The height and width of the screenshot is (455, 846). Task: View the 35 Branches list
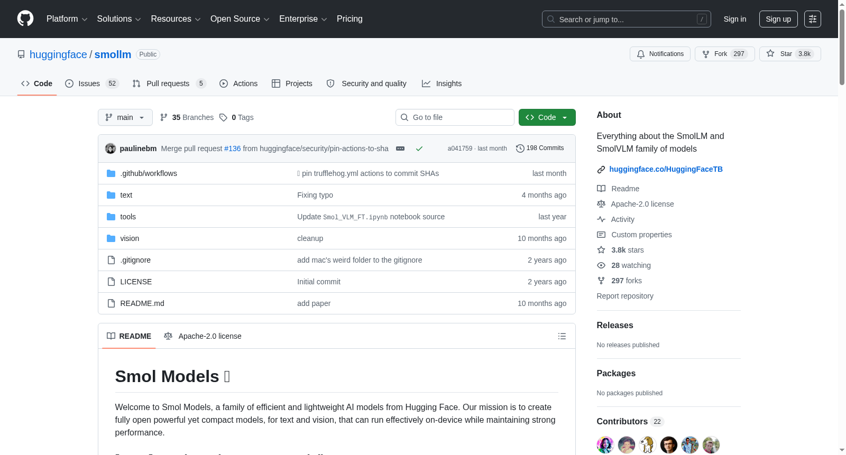(187, 117)
